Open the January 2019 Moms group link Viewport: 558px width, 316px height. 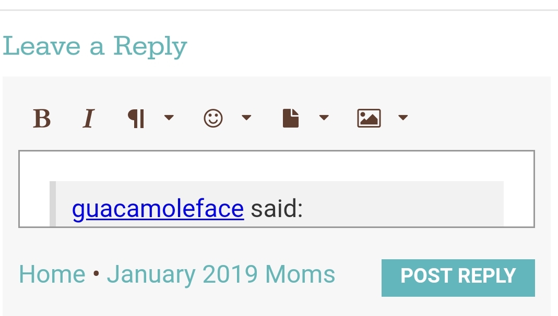(x=221, y=274)
